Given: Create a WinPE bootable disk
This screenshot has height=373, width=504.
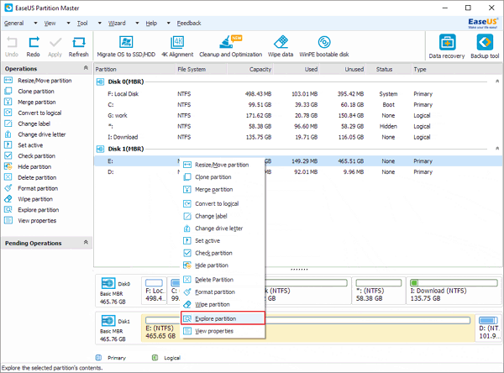Looking at the screenshot, I should click(324, 47).
